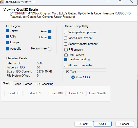The height and width of the screenshot is (128, 138).
Task: Cancel the wizard
Action: [x=125, y=124]
